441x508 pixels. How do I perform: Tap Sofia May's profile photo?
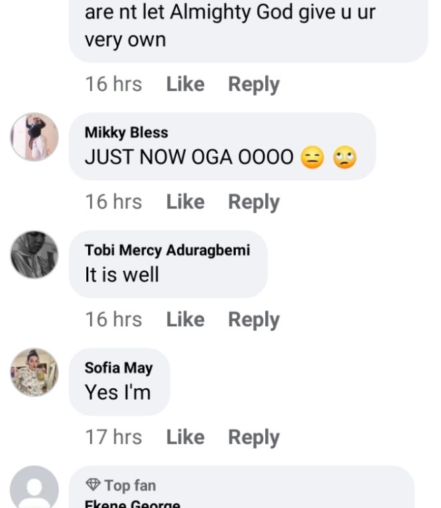(34, 372)
